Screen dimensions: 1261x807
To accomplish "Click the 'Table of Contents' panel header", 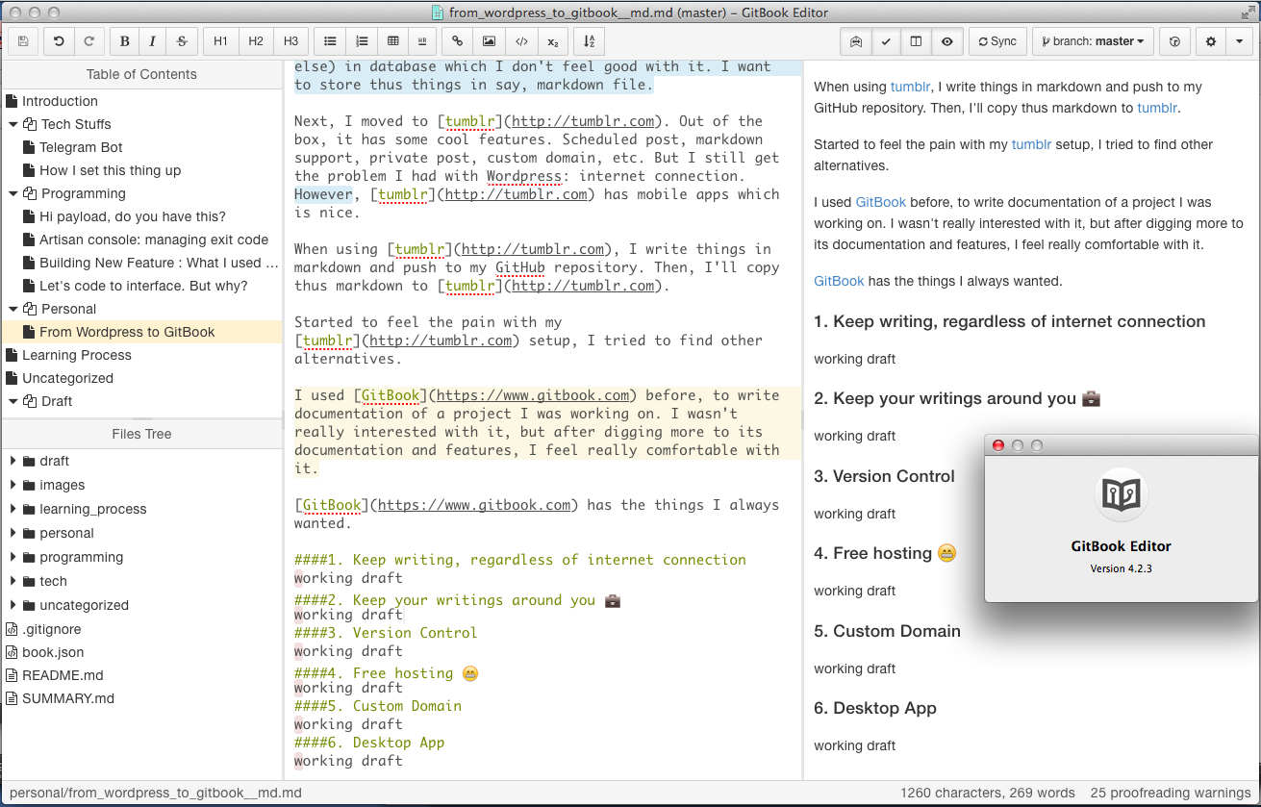I will (141, 74).
